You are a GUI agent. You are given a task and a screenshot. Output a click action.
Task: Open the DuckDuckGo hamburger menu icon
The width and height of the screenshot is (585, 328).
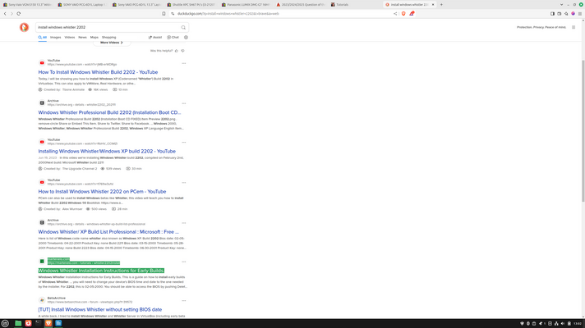[x=573, y=27]
